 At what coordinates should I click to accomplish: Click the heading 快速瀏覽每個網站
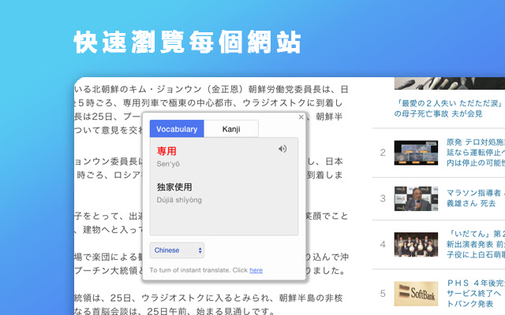click(x=188, y=42)
